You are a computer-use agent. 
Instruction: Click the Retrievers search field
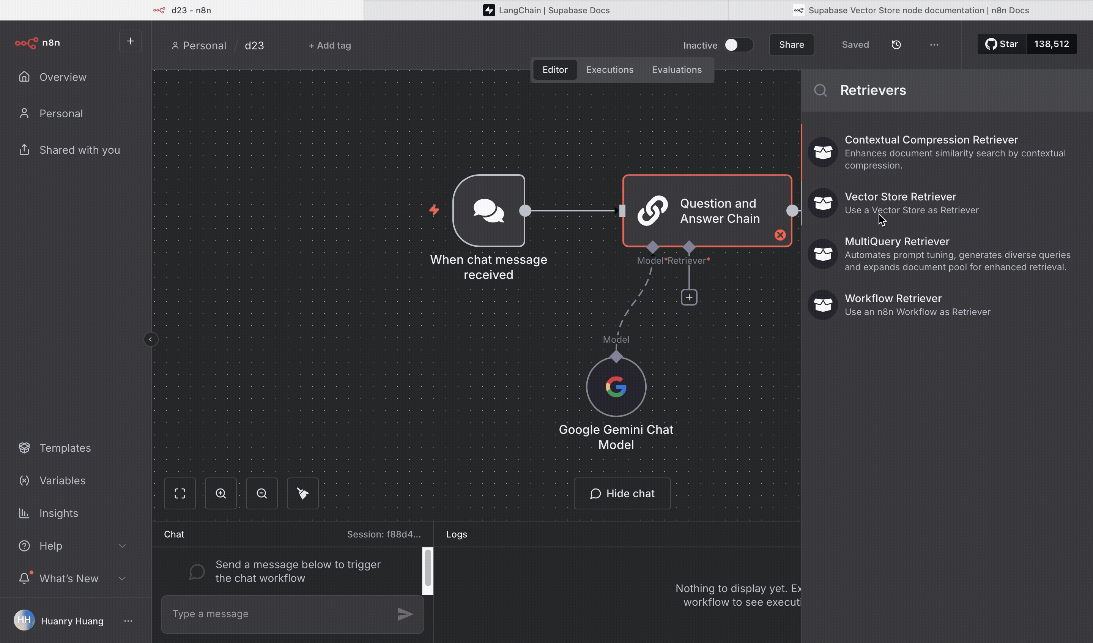(x=947, y=90)
